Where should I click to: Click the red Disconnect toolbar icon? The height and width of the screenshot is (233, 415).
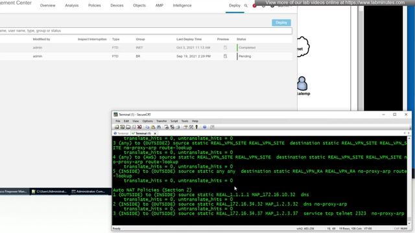[x=139, y=127]
